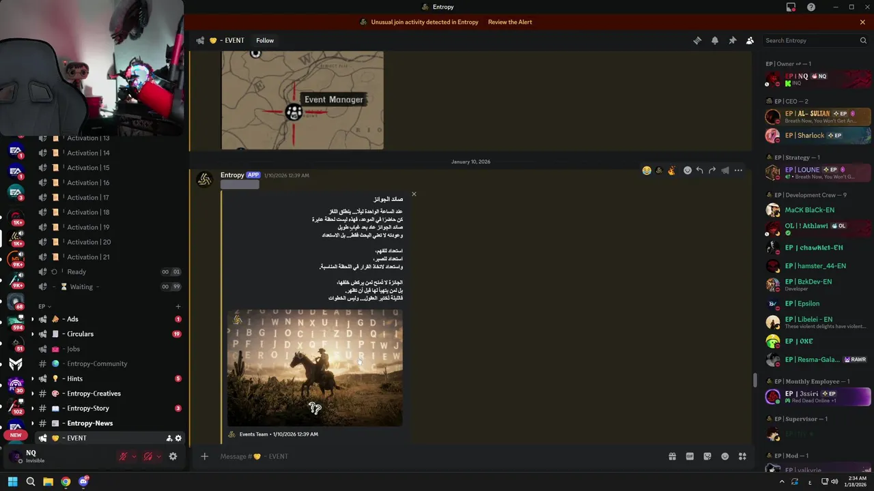
Task: Open microphone input options arrow
Action: 134,456
